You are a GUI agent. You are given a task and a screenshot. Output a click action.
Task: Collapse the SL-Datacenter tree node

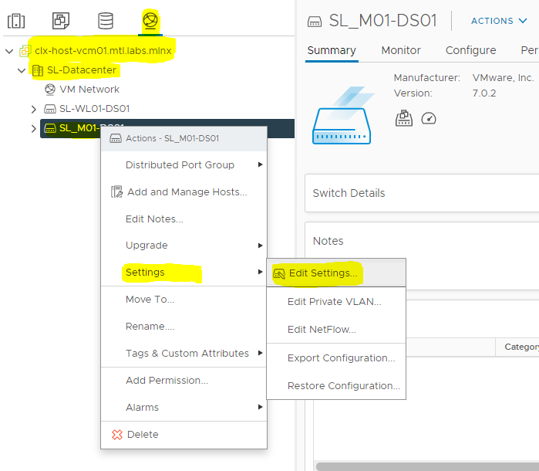click(x=22, y=70)
